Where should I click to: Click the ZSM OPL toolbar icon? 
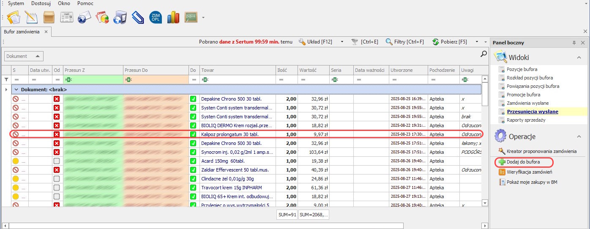click(155, 17)
